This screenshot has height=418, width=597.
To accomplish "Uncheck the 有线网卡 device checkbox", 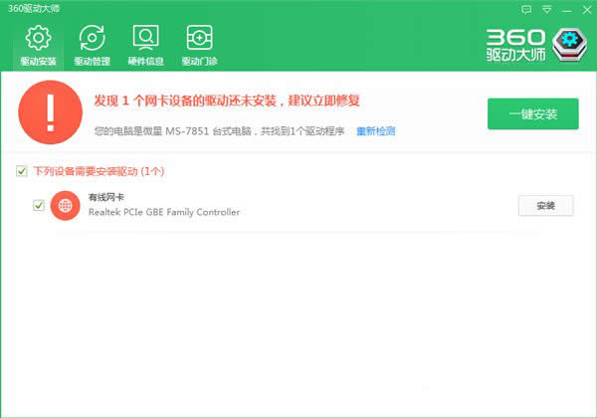I will point(39,206).
